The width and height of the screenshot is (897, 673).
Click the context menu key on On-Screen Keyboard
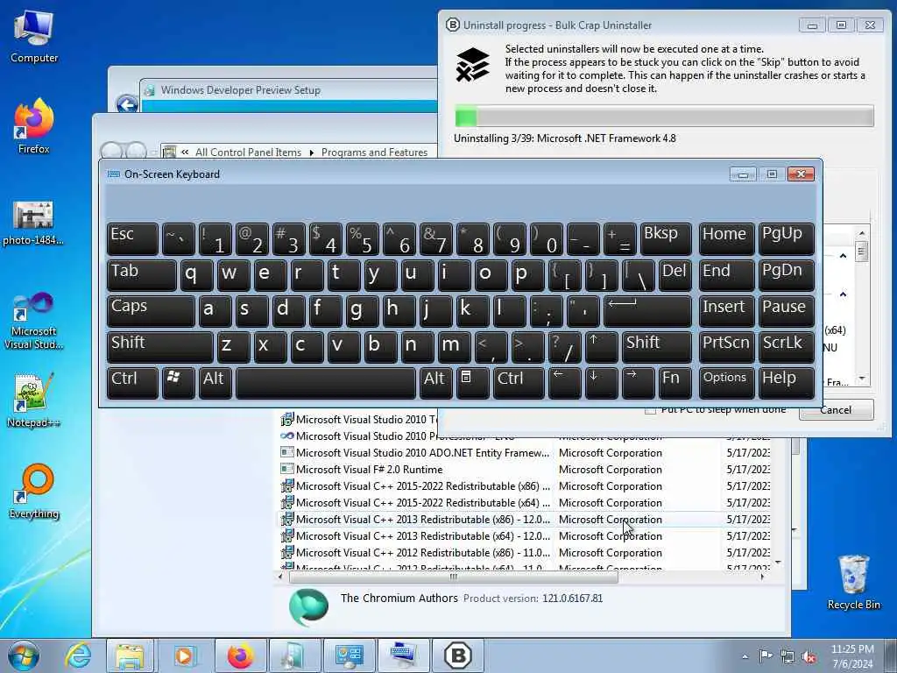click(x=473, y=382)
